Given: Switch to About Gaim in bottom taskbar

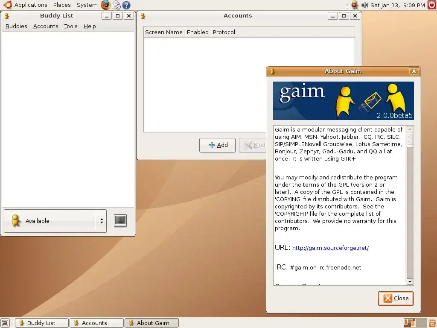Looking at the screenshot, I should click(x=151, y=323).
